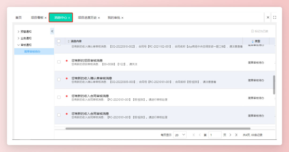Jump to the last page with its arrow icon
Viewport: 289px width, 152px height.
[236, 135]
